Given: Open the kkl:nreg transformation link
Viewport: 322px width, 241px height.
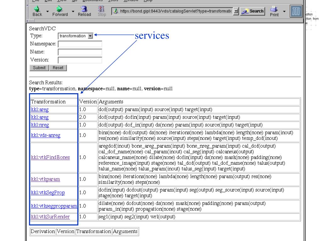Looking at the screenshot, I should [x=40, y=125].
